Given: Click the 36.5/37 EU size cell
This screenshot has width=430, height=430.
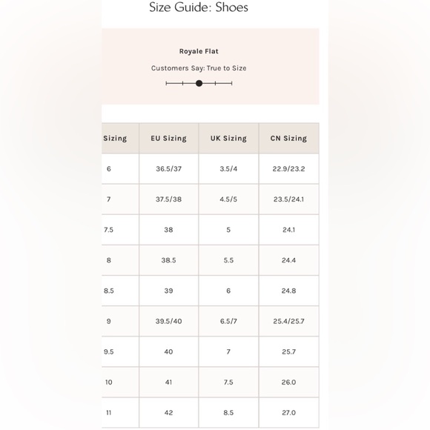Looking at the screenshot, I should 168,168.
